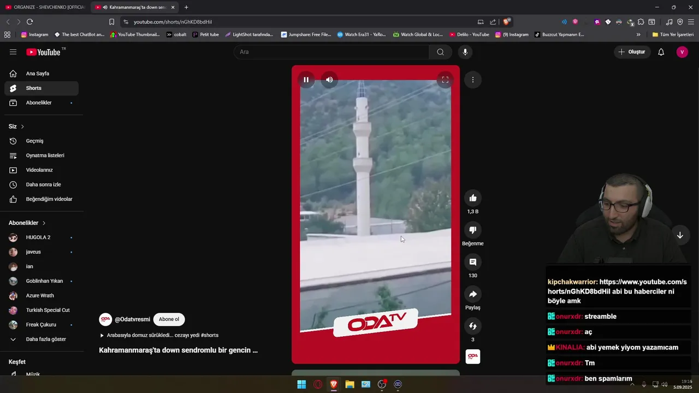Image resolution: width=699 pixels, height=393 pixels.
Task: Open the Oluştur create menu
Action: click(x=632, y=52)
